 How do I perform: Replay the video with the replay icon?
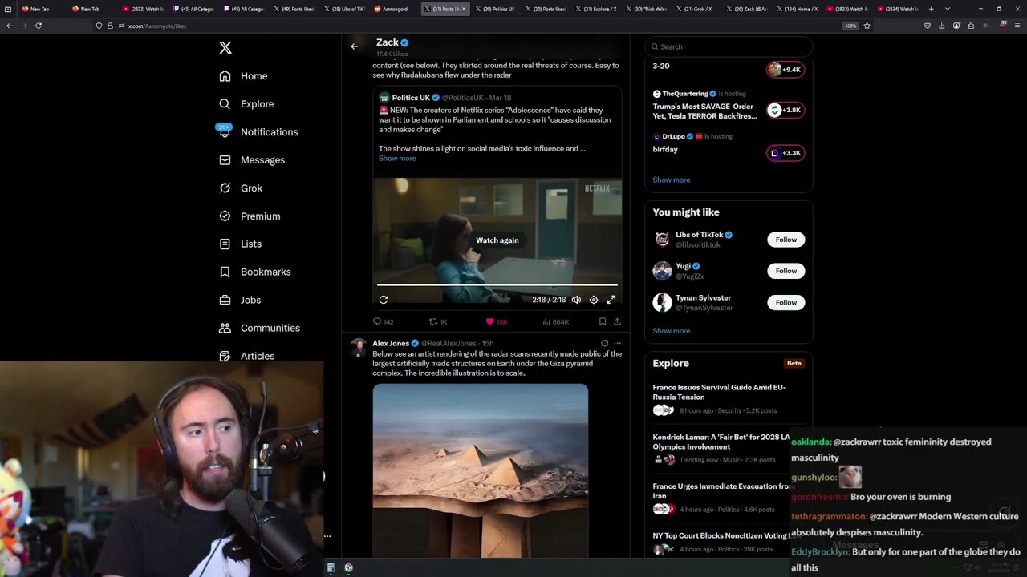click(x=384, y=300)
